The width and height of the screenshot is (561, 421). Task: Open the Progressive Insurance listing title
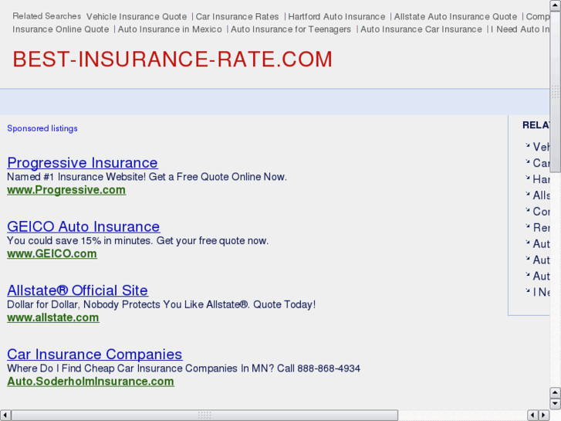[x=83, y=163]
